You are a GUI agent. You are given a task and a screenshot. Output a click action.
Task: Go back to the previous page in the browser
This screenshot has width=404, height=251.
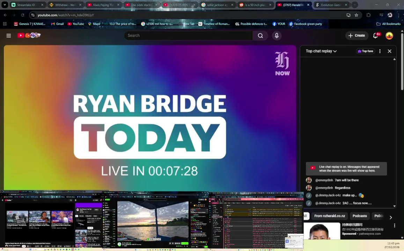click(x=5, y=15)
